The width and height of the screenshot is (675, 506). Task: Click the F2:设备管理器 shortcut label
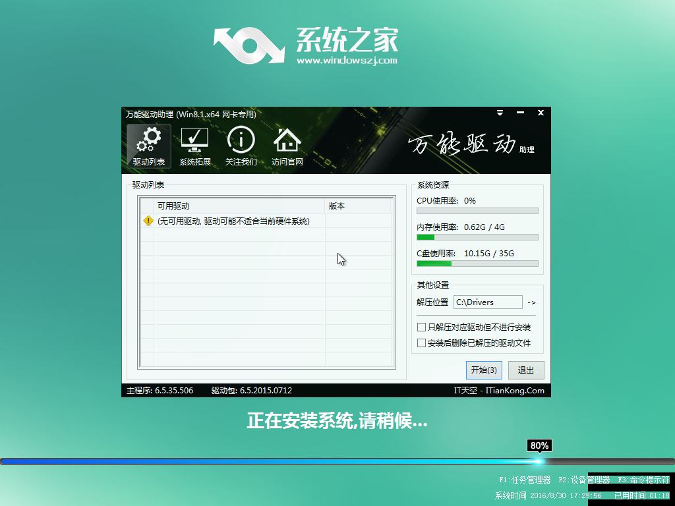point(584,480)
